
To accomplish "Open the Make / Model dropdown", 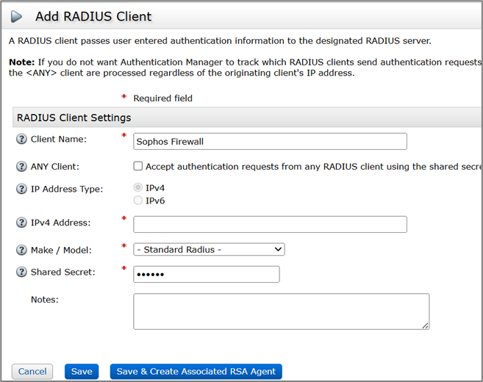I will pyautogui.click(x=209, y=250).
